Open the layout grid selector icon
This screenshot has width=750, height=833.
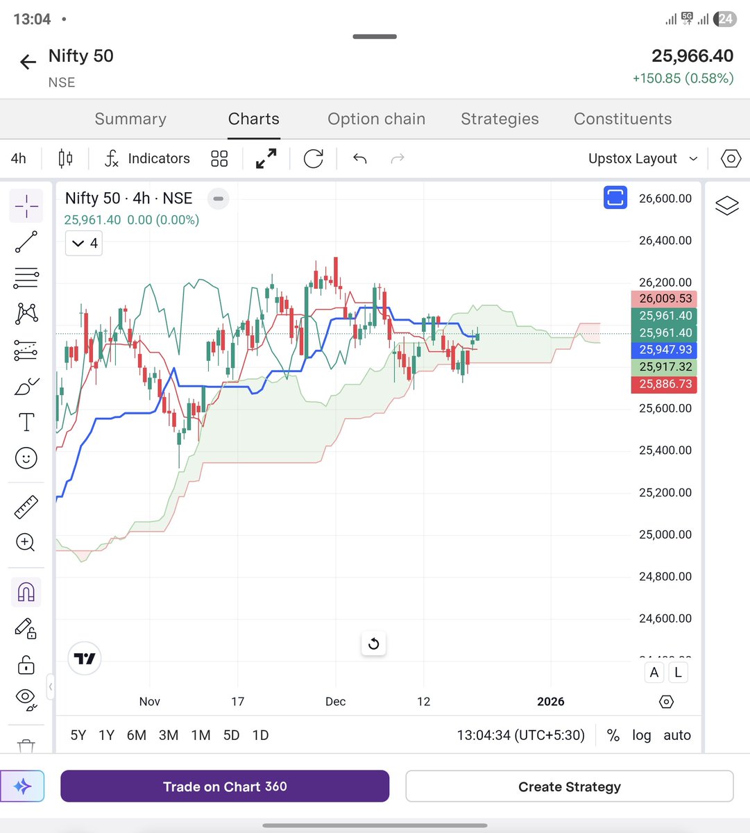[219, 158]
